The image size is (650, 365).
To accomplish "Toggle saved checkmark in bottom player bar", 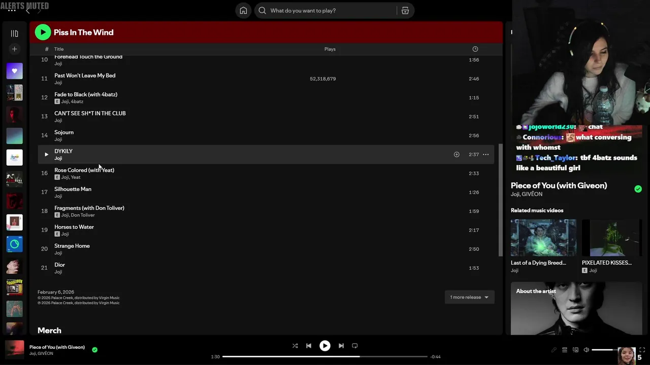I will (94, 350).
